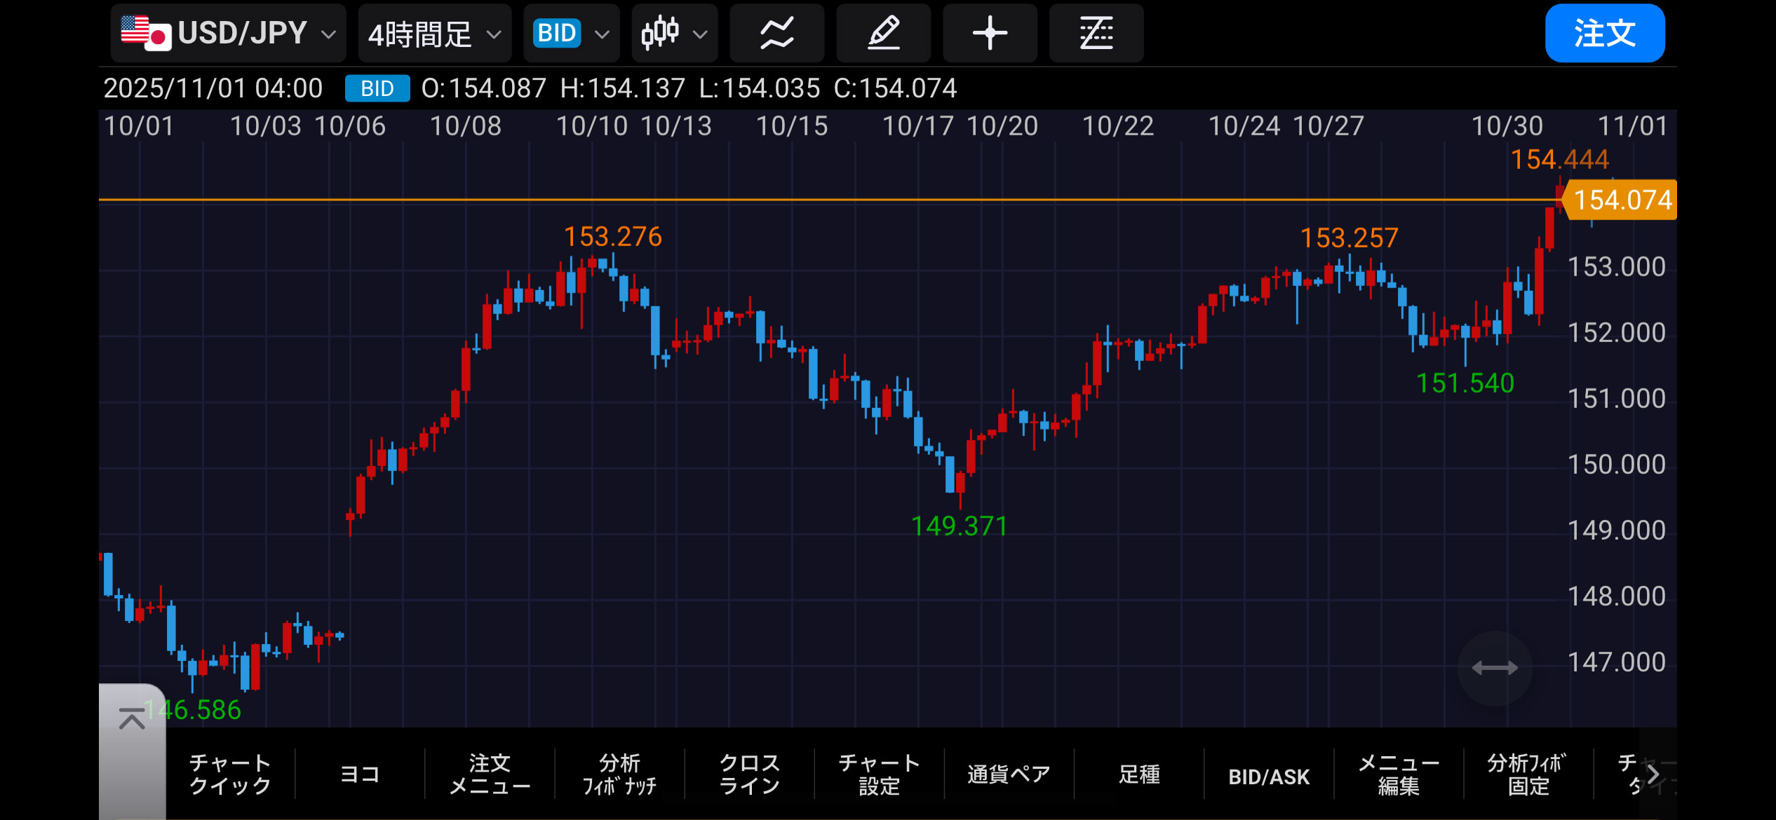Open the candlestick chart type dropdown
1776x820 pixels.
[674, 33]
